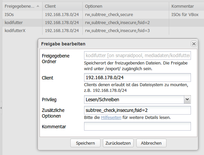Open the Privileg dropdown arrow
204x155 pixels.
coord(187,100)
